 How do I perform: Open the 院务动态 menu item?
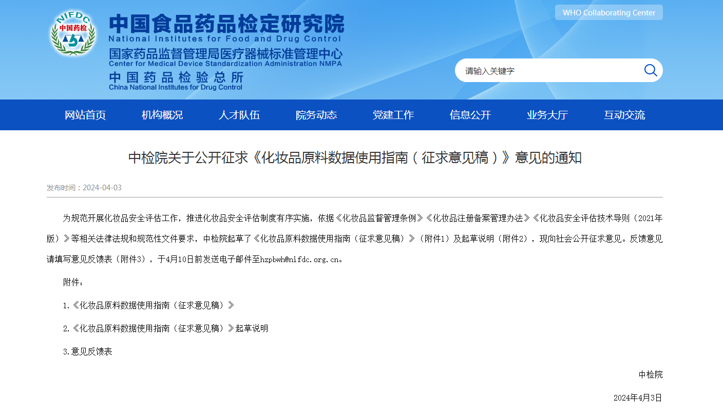(x=316, y=115)
